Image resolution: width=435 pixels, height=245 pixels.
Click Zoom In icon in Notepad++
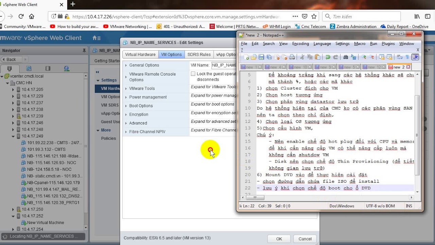[364, 57]
